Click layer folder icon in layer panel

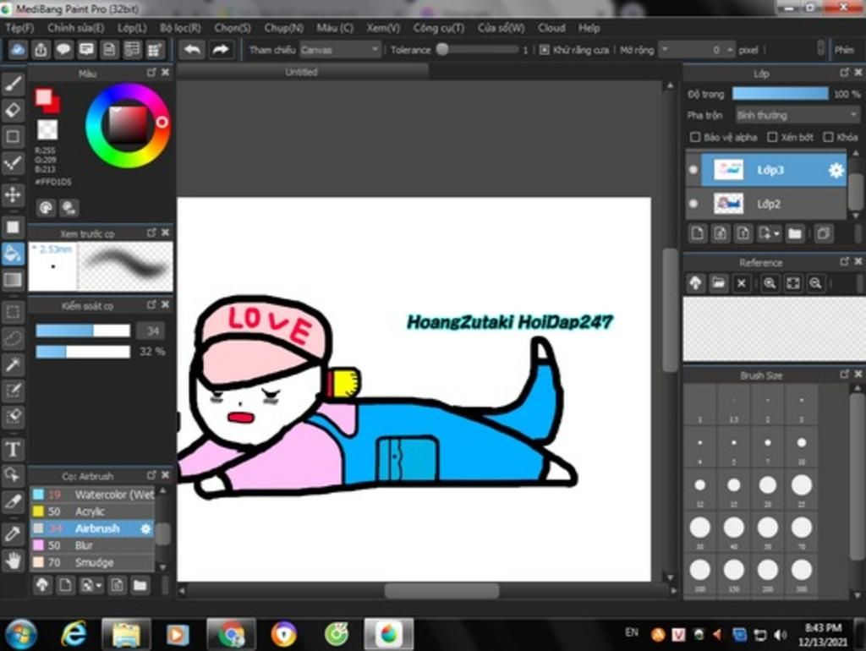795,233
